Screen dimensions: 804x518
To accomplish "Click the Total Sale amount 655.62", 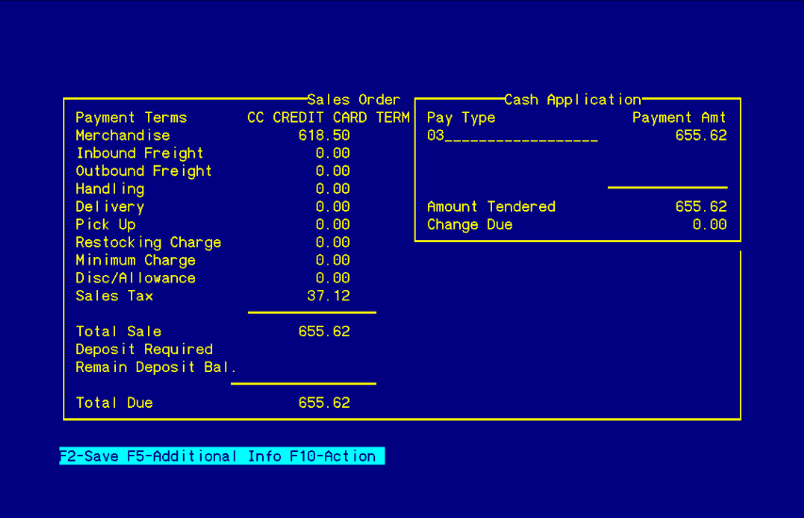I will point(324,332).
